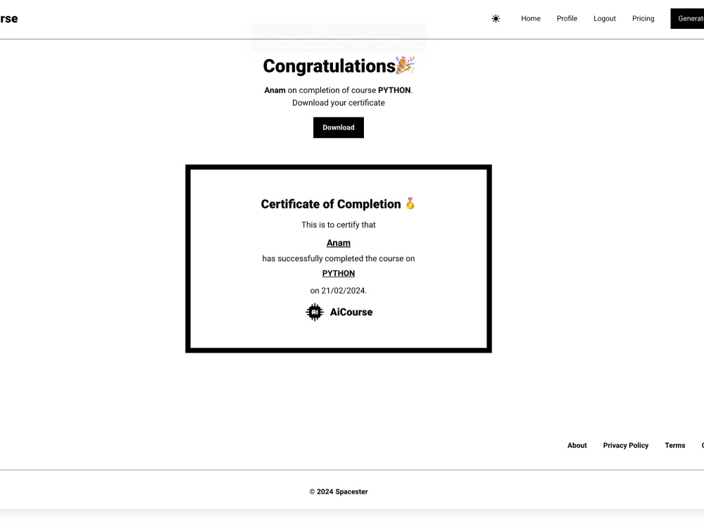Click the underlined name Anam on the certificate
The height and width of the screenshot is (528, 704).
tap(339, 242)
